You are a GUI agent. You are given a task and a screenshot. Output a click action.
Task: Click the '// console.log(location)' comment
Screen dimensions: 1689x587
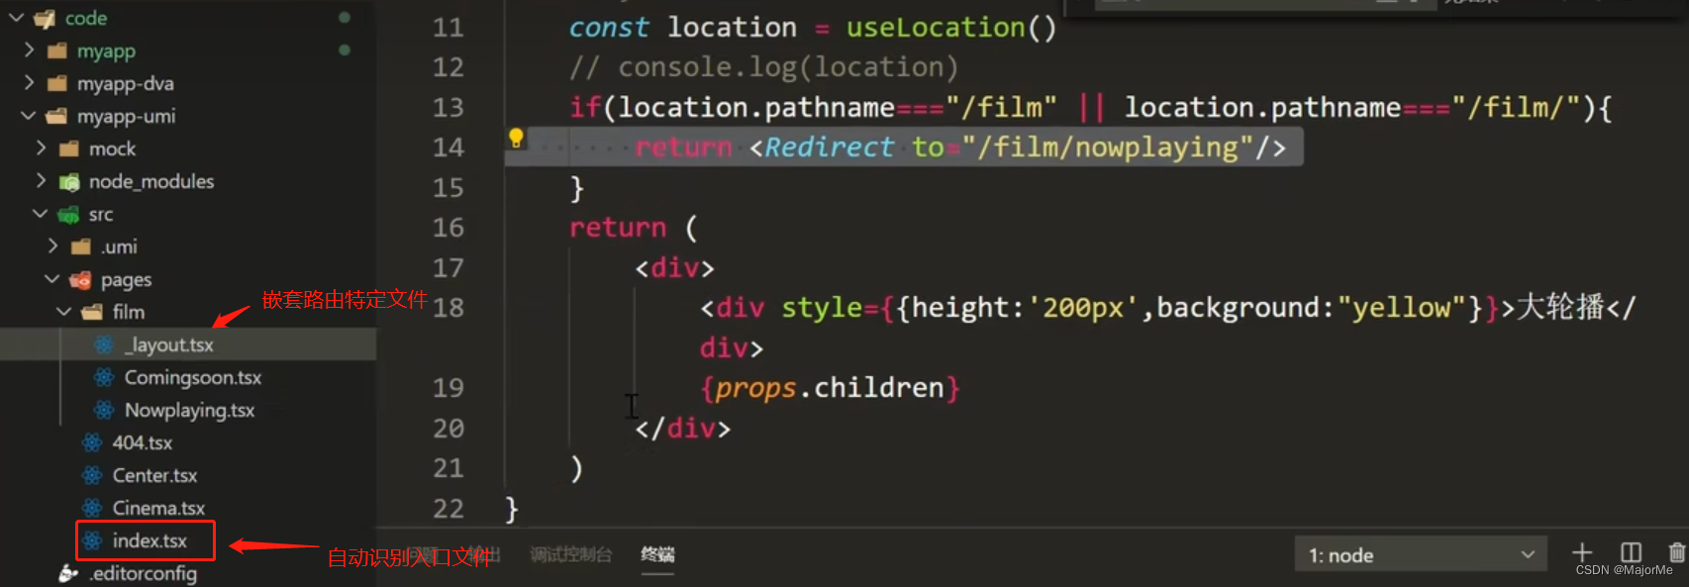click(x=763, y=67)
